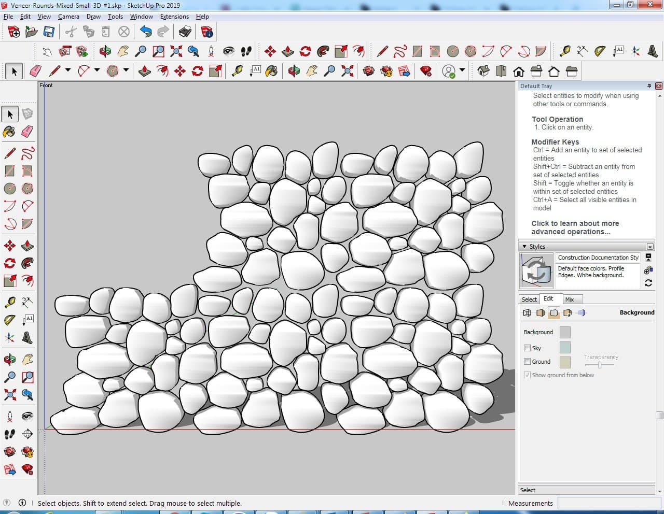Click the Undo arrow icon
Viewport: 664px width, 514px height.
pos(146,32)
